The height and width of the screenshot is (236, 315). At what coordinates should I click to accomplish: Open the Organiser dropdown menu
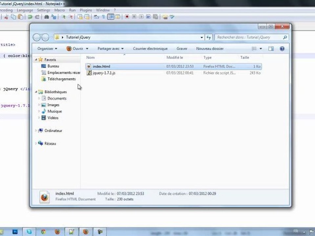(47, 49)
